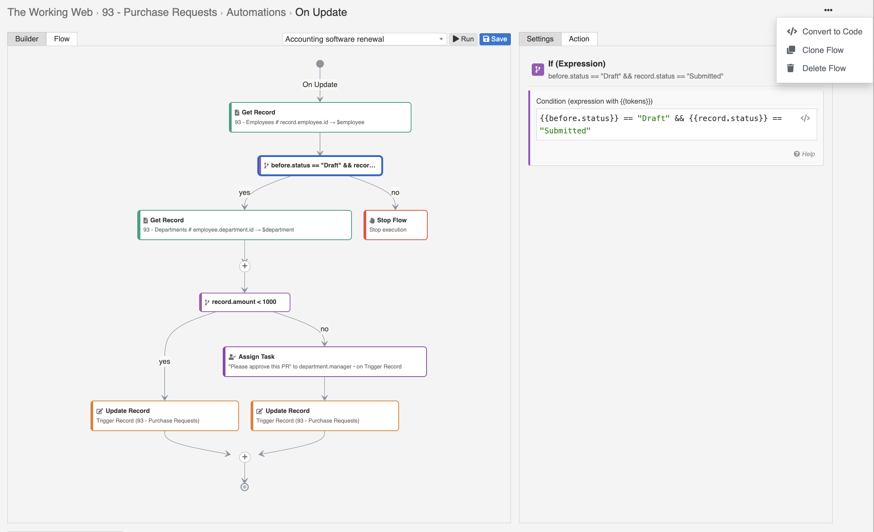Image resolution: width=874 pixels, height=532 pixels.
Task: Save the flow
Action: tap(495, 39)
